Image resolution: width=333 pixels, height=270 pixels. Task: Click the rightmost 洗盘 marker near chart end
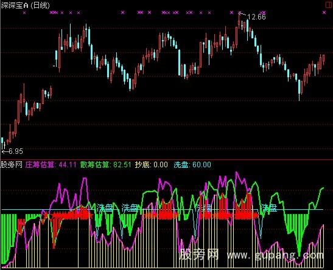(269, 208)
